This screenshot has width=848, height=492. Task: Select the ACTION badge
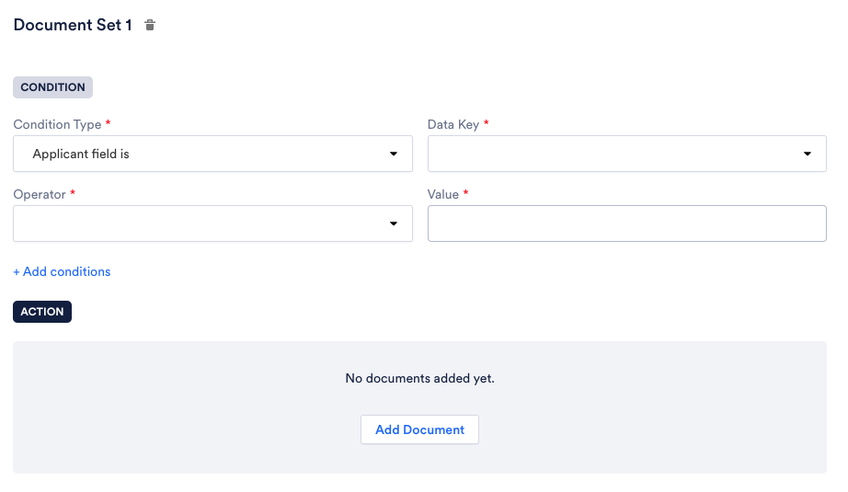[x=42, y=312]
